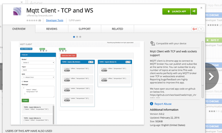This screenshot has height=133, width=222.
Task: Click the green share icon button
Action: pyautogui.click(x=194, y=11)
